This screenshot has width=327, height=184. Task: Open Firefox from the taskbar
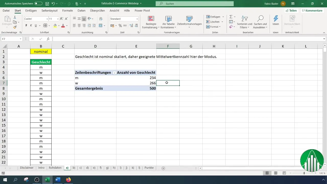tap(68, 180)
